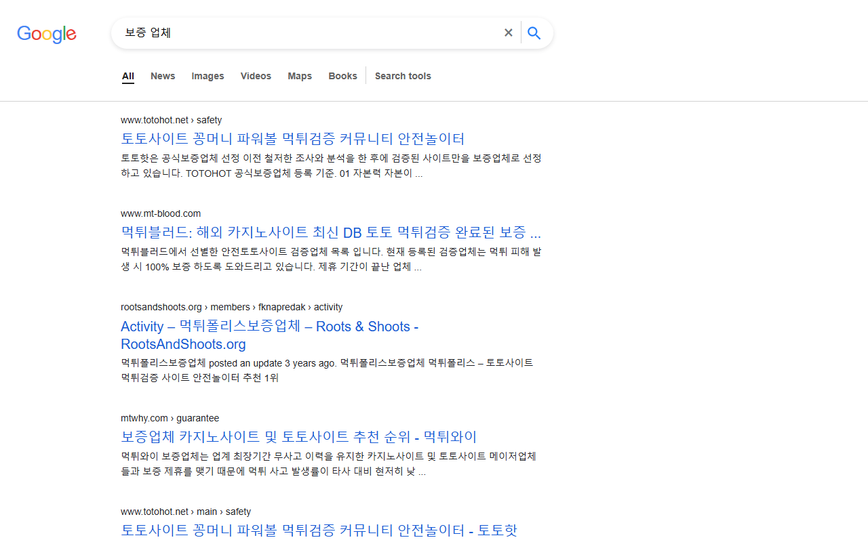Switch to the Images tab
Viewport: 868px width, 542px height.
click(208, 76)
